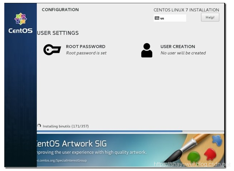
Task: Click the keyboard layout icon
Action: (157, 18)
